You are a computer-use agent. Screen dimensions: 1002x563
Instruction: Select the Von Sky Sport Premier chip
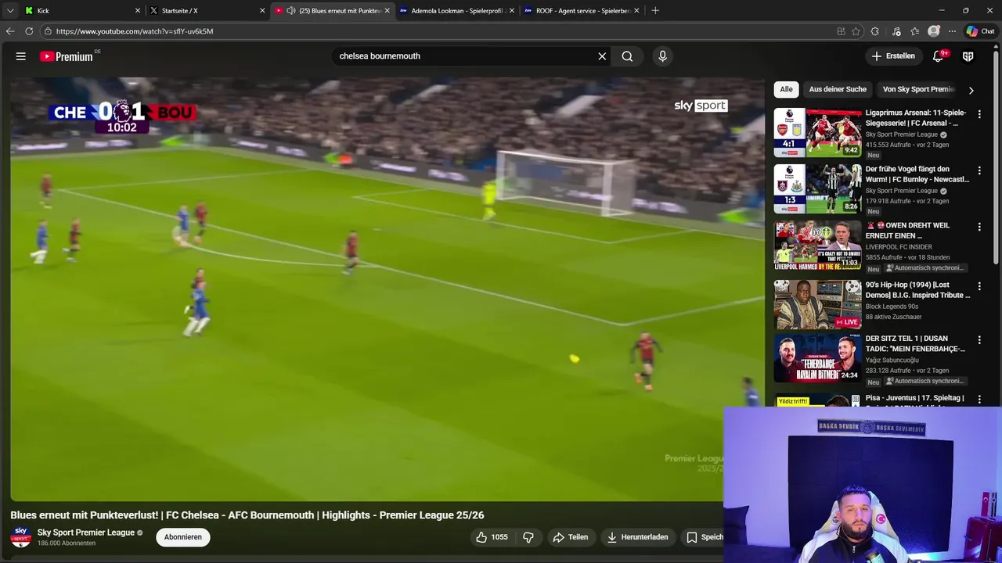(917, 89)
